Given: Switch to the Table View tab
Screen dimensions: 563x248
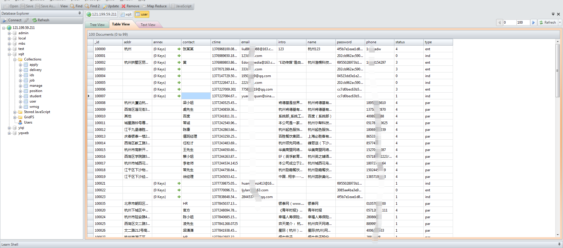Looking at the screenshot, I should (121, 24).
